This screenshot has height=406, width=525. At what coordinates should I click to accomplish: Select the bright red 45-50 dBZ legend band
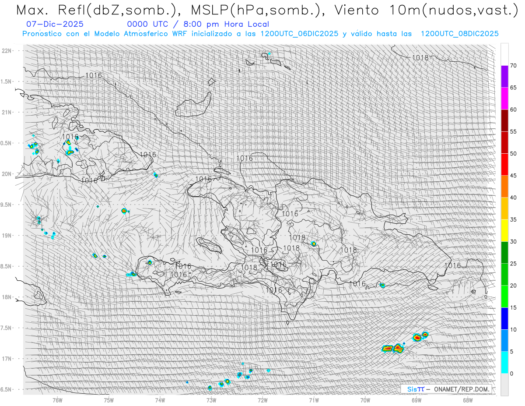tap(504, 164)
